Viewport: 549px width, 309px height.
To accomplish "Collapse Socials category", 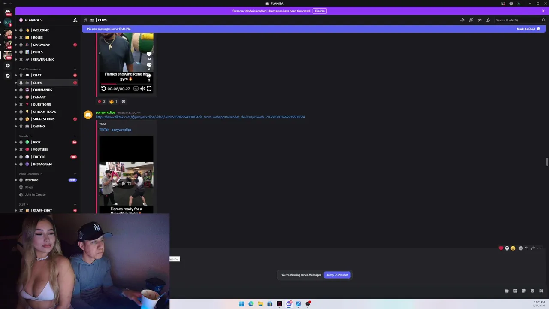I will tap(25, 136).
